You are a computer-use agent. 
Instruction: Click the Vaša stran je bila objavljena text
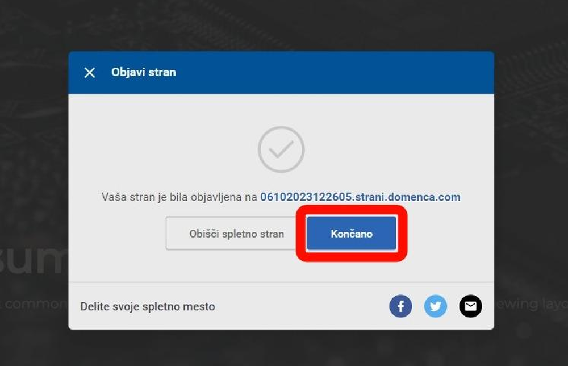[179, 197]
